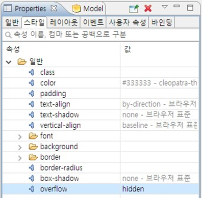Click the 일반 folder icon
This screenshot has width=202, height=198.
click(x=22, y=62)
